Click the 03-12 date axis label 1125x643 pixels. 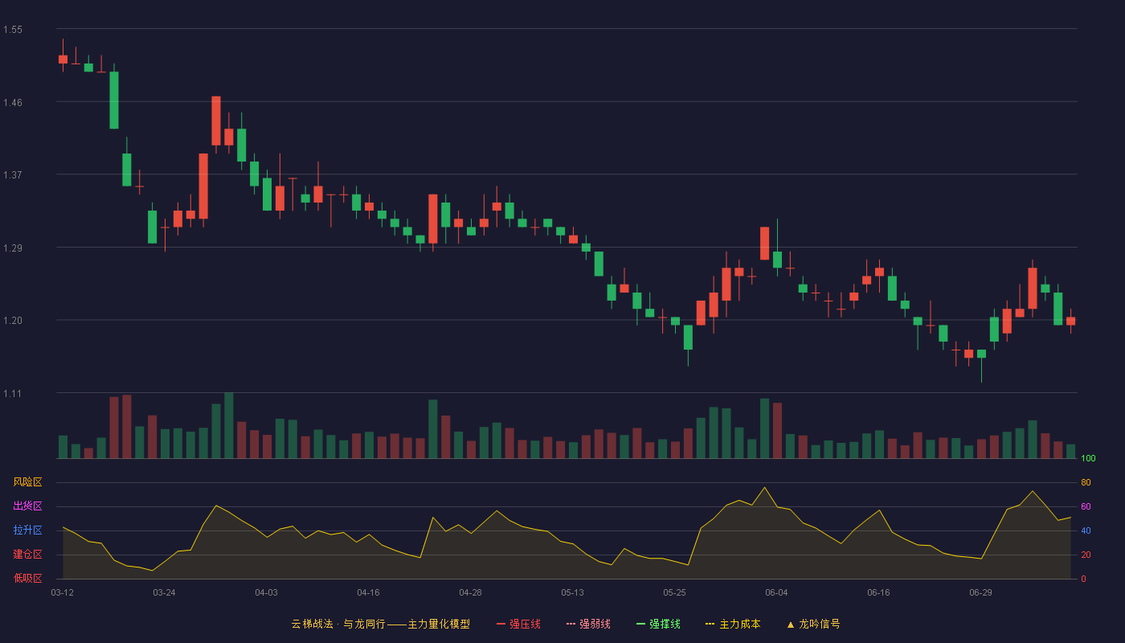pos(62,592)
